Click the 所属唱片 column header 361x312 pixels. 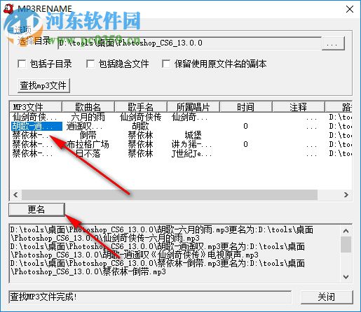193,107
